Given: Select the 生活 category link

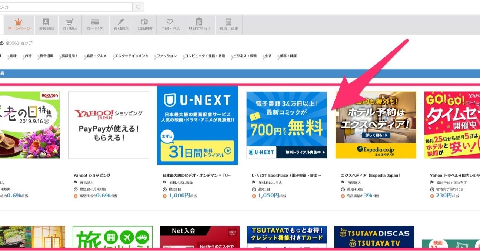Looking at the screenshot, I should [268, 56].
